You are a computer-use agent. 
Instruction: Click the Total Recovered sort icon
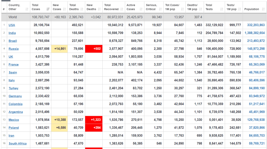click(x=122, y=9)
